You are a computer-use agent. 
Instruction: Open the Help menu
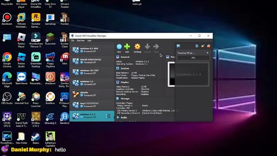[x=89, y=40]
